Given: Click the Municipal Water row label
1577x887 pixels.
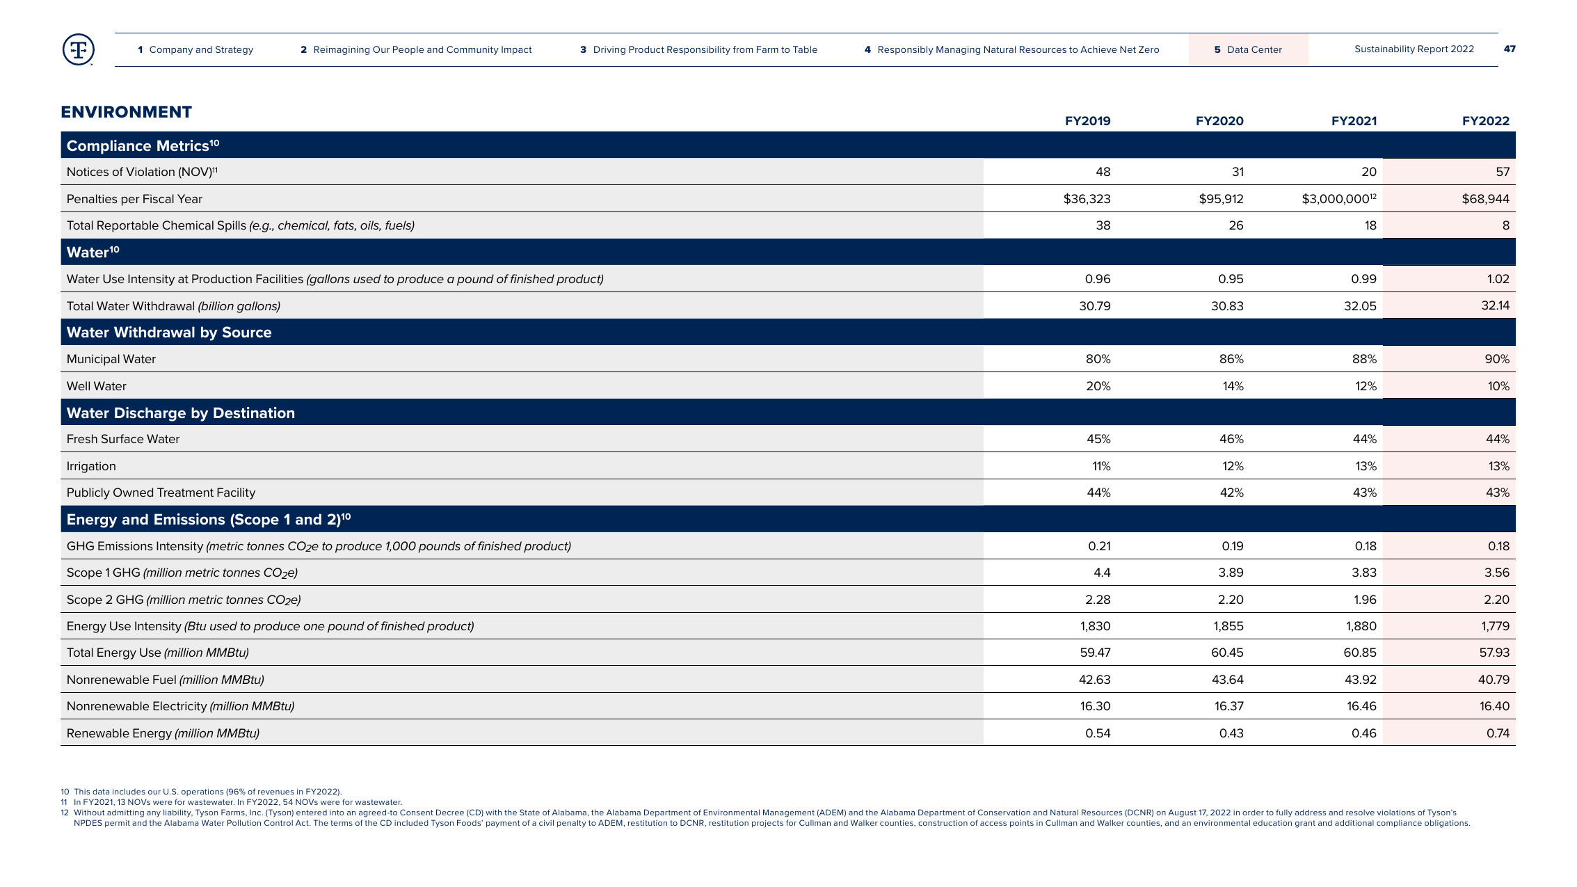Looking at the screenshot, I should 111,359.
